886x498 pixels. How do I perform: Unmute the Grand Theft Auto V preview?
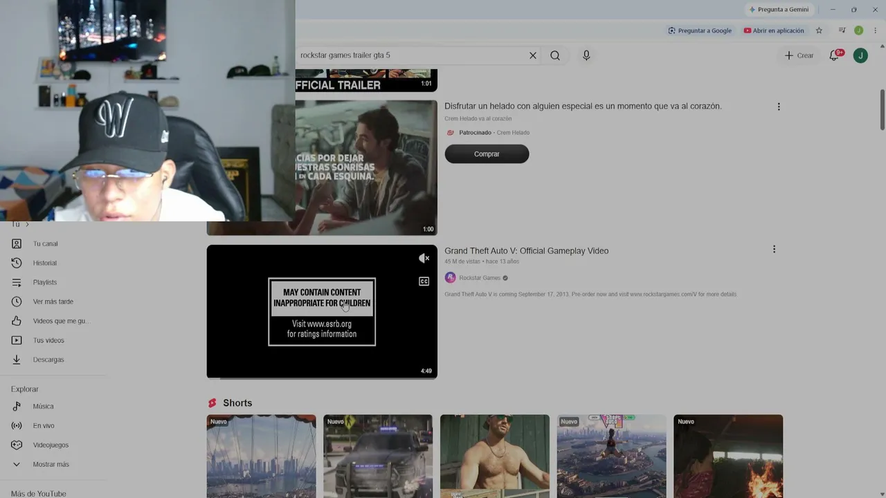(424, 258)
